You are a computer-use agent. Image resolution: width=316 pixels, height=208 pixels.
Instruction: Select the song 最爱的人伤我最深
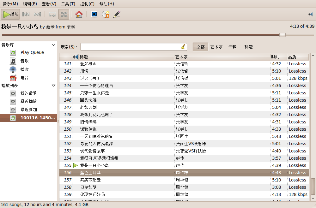pos(184,144)
